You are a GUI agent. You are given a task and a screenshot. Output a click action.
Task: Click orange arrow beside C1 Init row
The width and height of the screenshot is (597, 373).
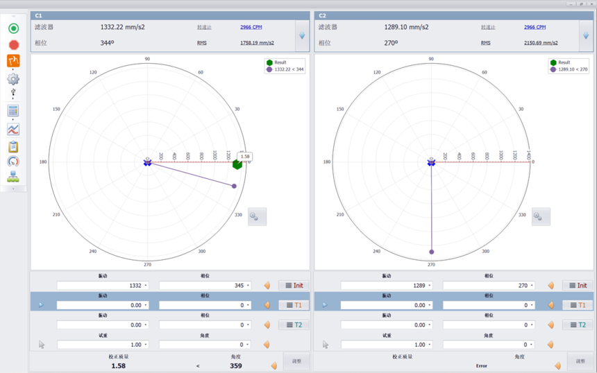[267, 286]
